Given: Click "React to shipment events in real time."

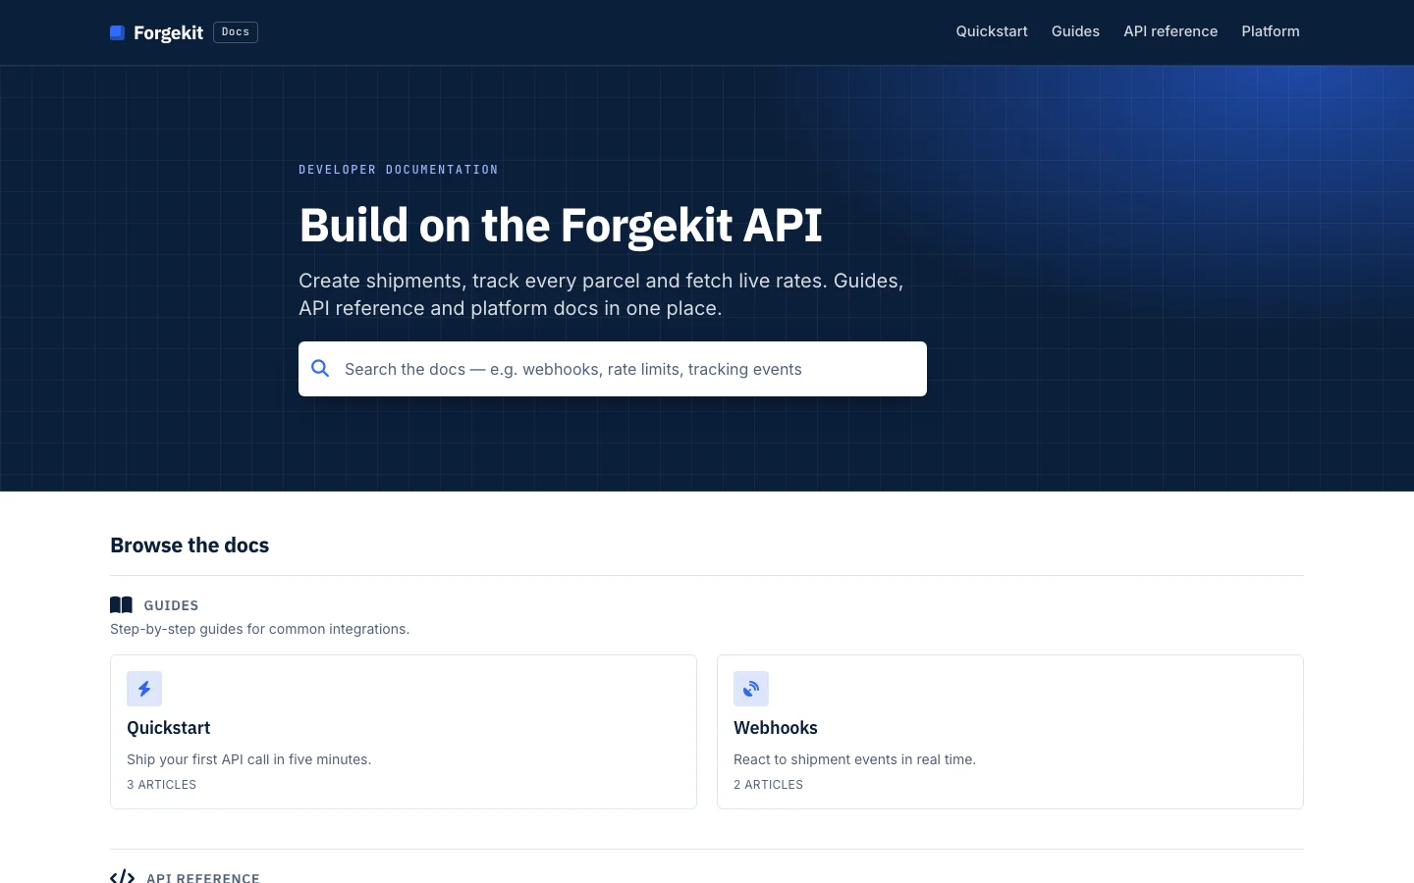Looking at the screenshot, I should point(854,759).
